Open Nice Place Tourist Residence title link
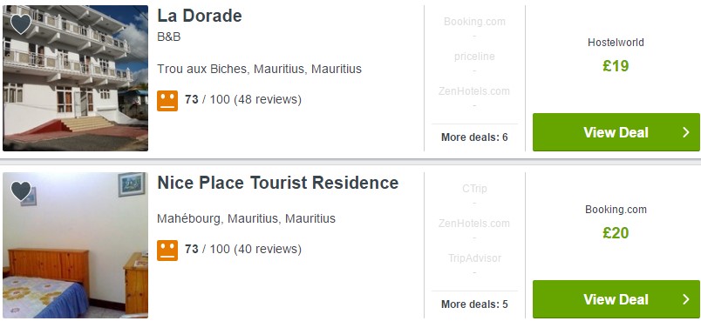This screenshot has height=321, width=701. (x=277, y=183)
